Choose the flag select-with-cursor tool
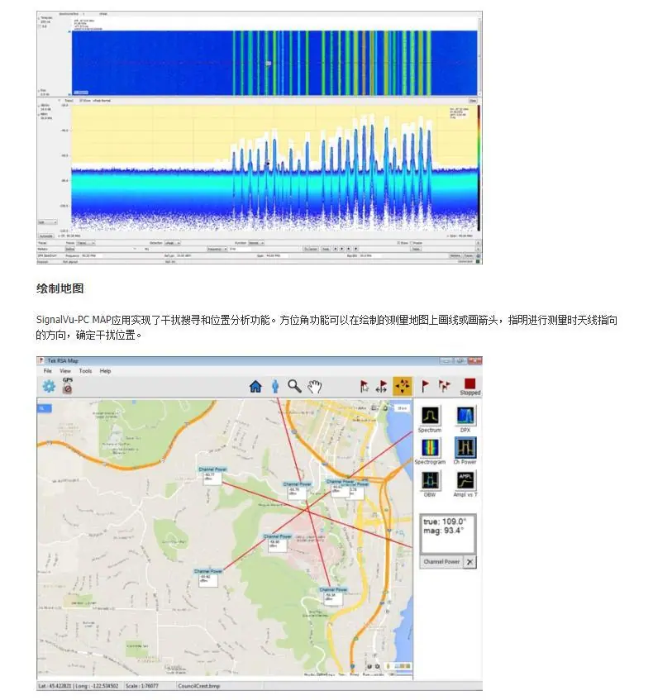The width and height of the screenshot is (653, 700). click(364, 386)
